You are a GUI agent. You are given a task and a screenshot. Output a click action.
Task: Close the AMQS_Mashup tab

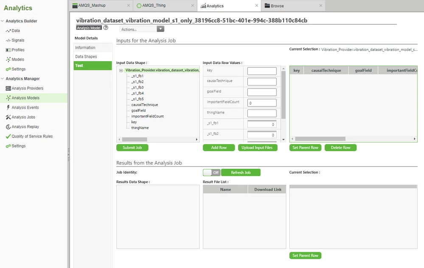click(x=129, y=6)
